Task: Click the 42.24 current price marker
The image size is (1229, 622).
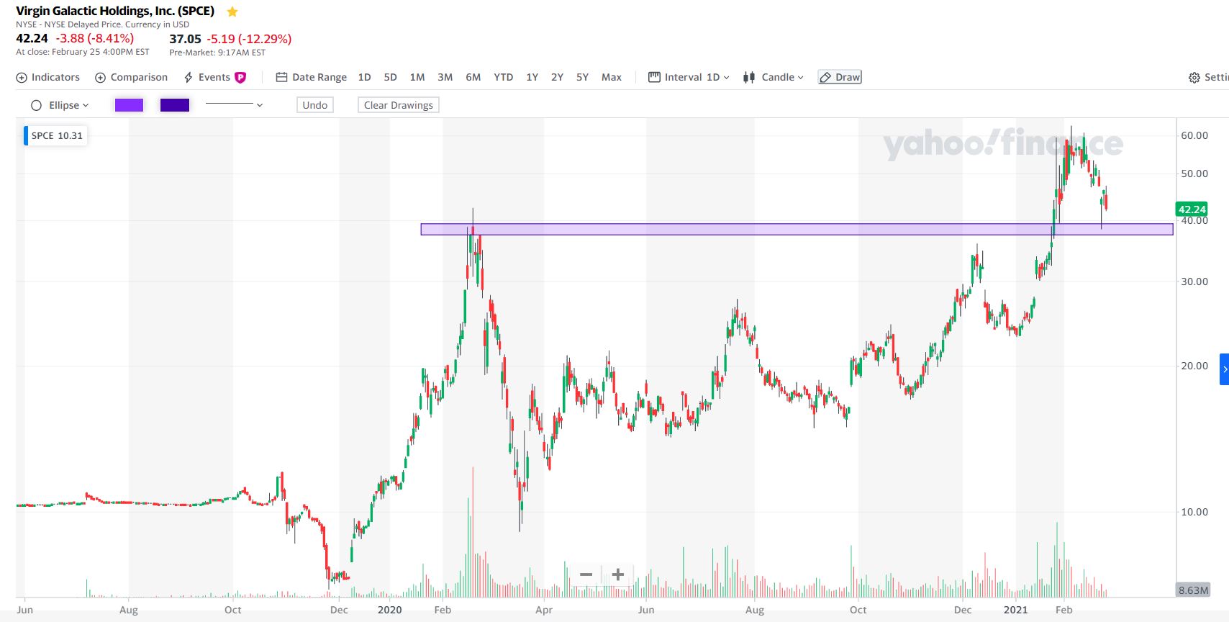Action: click(x=1192, y=209)
